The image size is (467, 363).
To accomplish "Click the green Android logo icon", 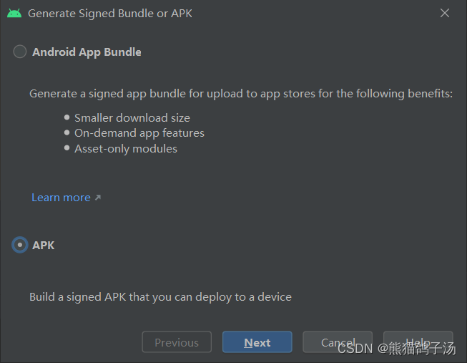I will [14, 13].
